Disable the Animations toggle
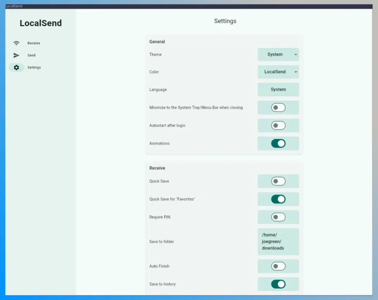Viewport: 378px width, 300px height. point(278,144)
